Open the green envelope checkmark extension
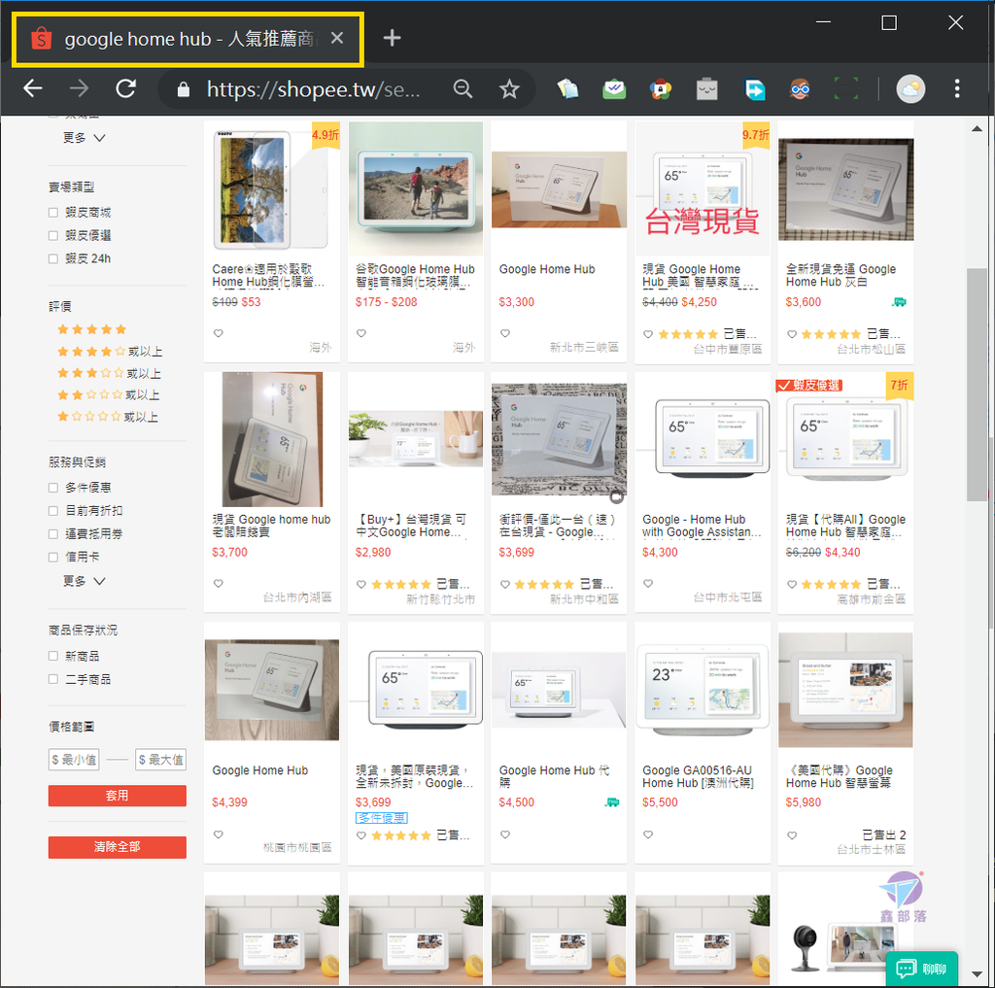The height and width of the screenshot is (988, 995). tap(614, 88)
